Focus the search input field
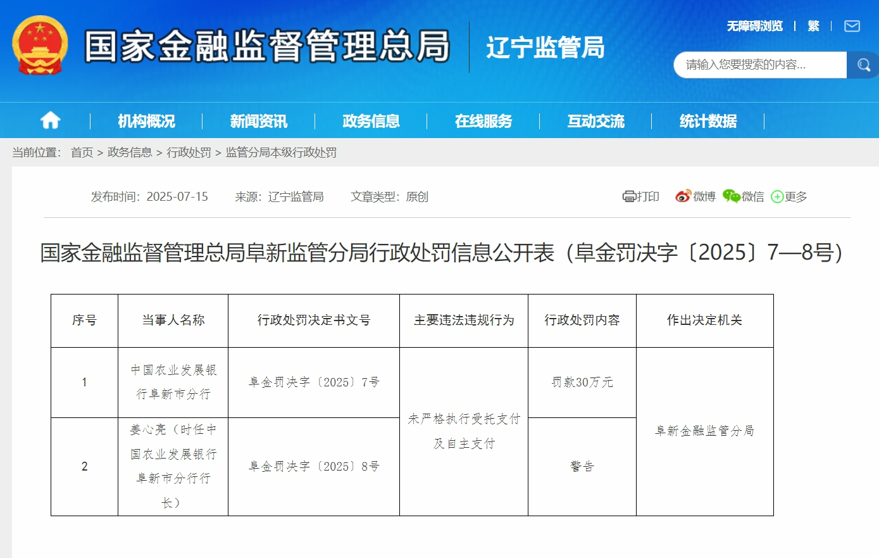This screenshot has height=558, width=879. (760, 65)
